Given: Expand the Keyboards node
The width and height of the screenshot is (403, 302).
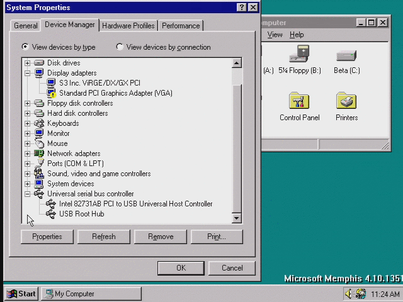Looking at the screenshot, I should [x=27, y=123].
